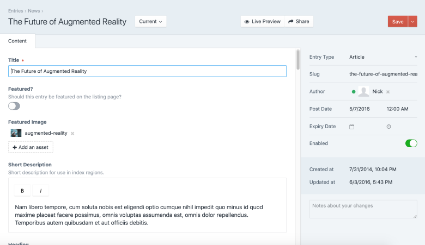Open the Expiry Date calendar picker
This screenshot has height=245, width=425.
tap(351, 127)
